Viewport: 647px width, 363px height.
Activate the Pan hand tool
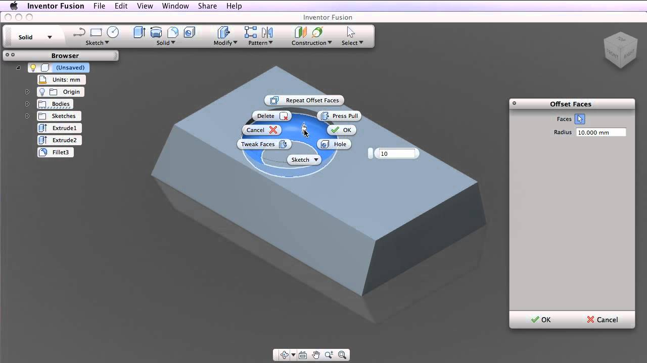click(316, 355)
